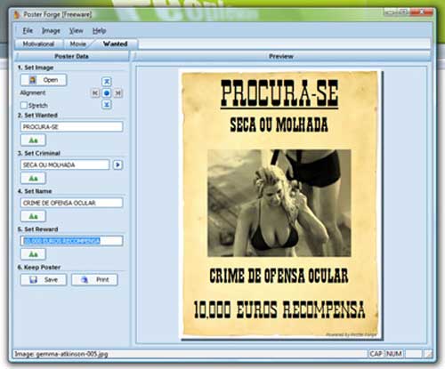Click '10,000 EUROS RECOMPENSA' text in preview
Screen dimensions: 445x369
(279, 309)
